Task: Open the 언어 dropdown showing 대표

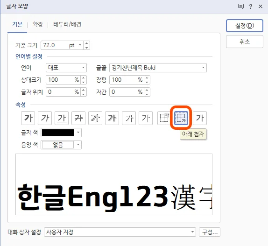Action: (66, 68)
